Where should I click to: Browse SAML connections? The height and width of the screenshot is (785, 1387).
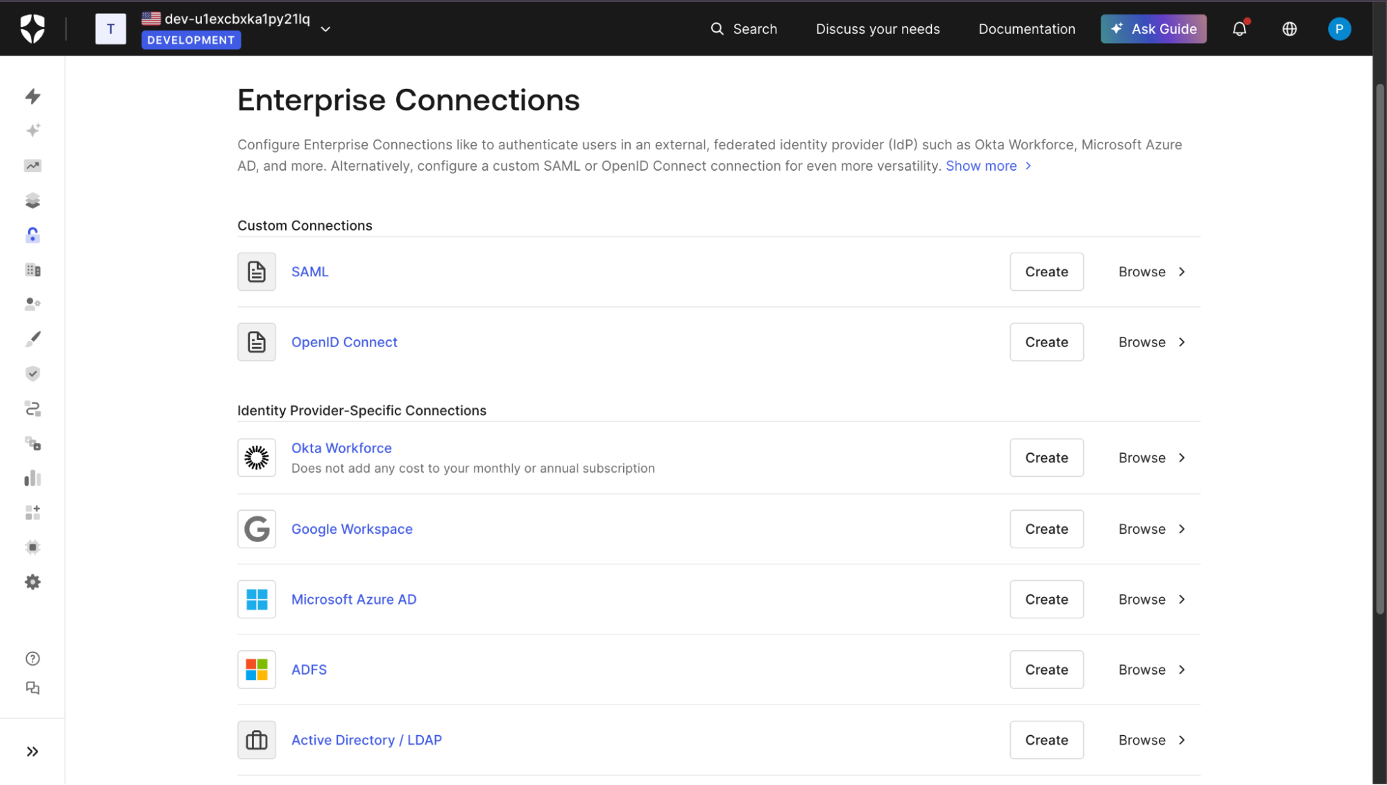coord(1152,271)
